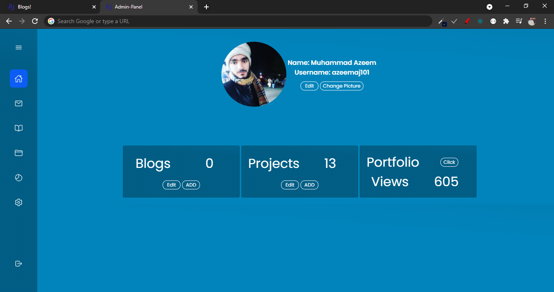The image size is (554, 292).
Task: Click Edit in the Blogs card
Action: pos(172,185)
